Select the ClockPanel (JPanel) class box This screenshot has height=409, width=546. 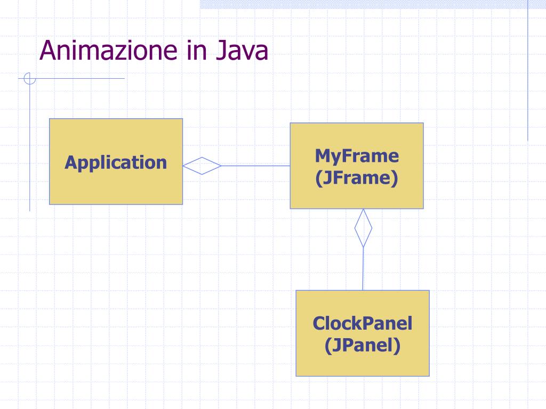(363, 333)
